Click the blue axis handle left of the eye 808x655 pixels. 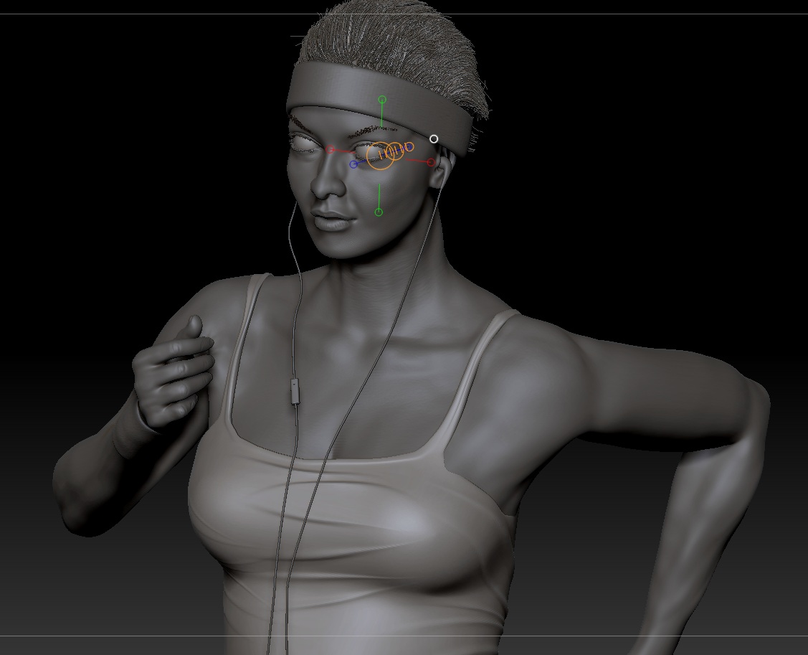tap(353, 164)
